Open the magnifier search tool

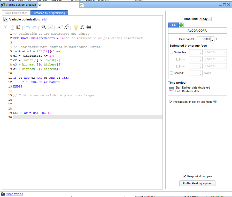coord(44,27)
